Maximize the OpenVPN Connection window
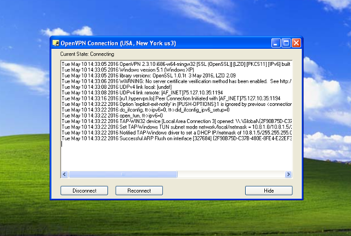The image size is (351, 236). (x=286, y=43)
